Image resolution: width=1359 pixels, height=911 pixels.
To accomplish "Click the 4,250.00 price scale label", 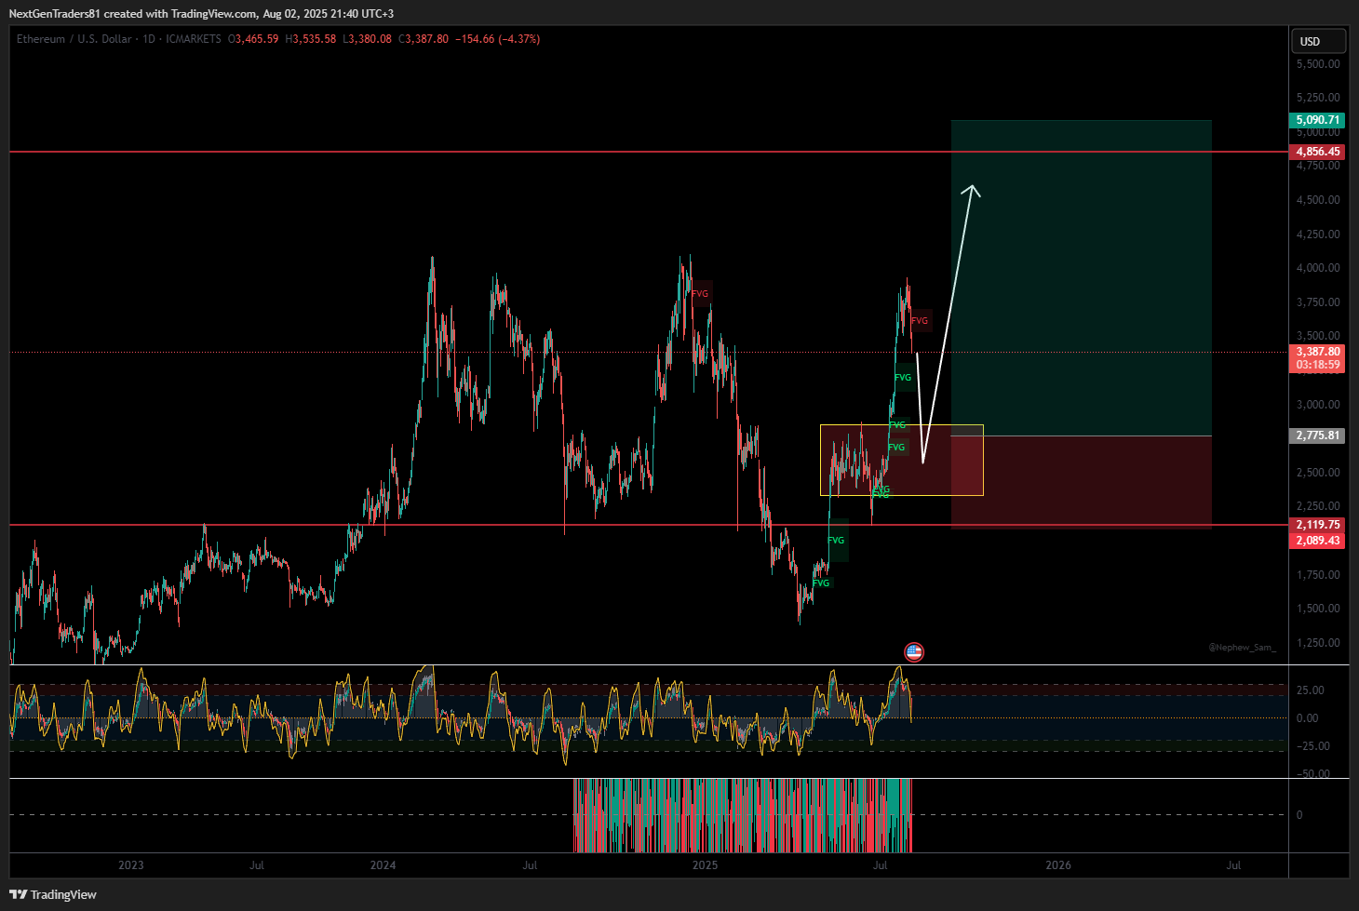I will click(x=1318, y=234).
